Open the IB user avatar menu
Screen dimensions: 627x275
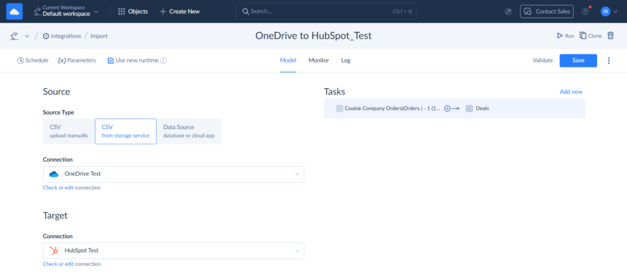pos(605,12)
